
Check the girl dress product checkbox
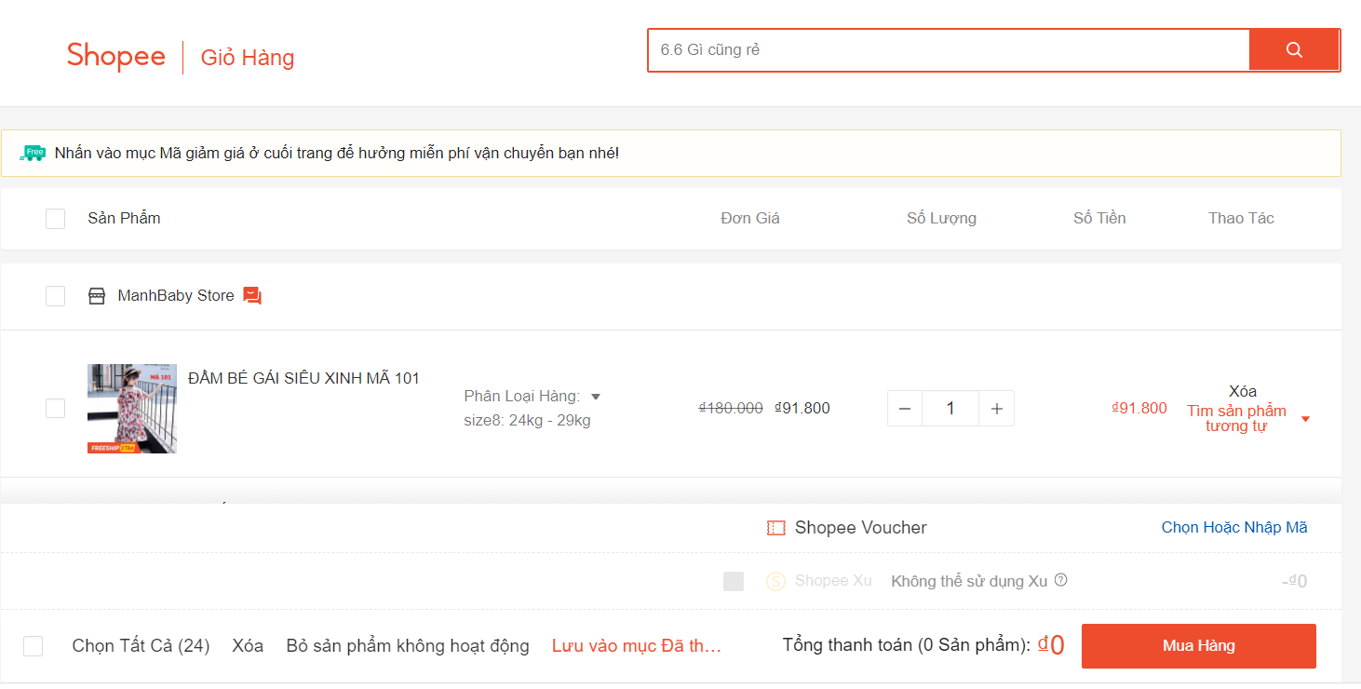[x=56, y=409]
